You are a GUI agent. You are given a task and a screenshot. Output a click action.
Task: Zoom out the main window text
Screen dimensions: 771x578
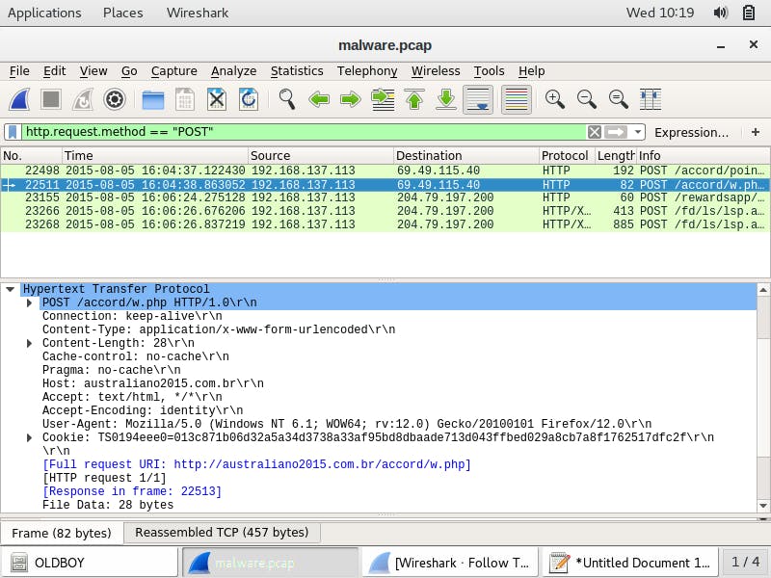point(587,99)
